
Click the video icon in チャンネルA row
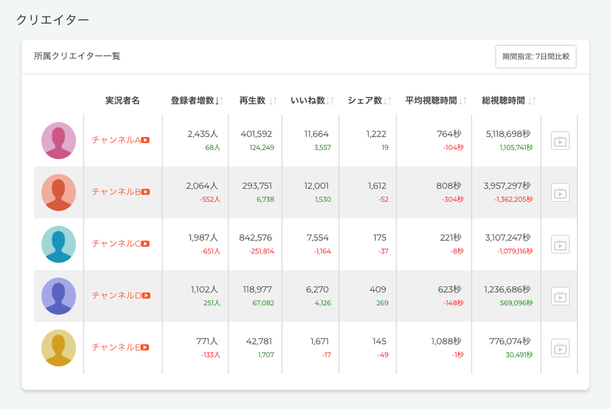(560, 141)
